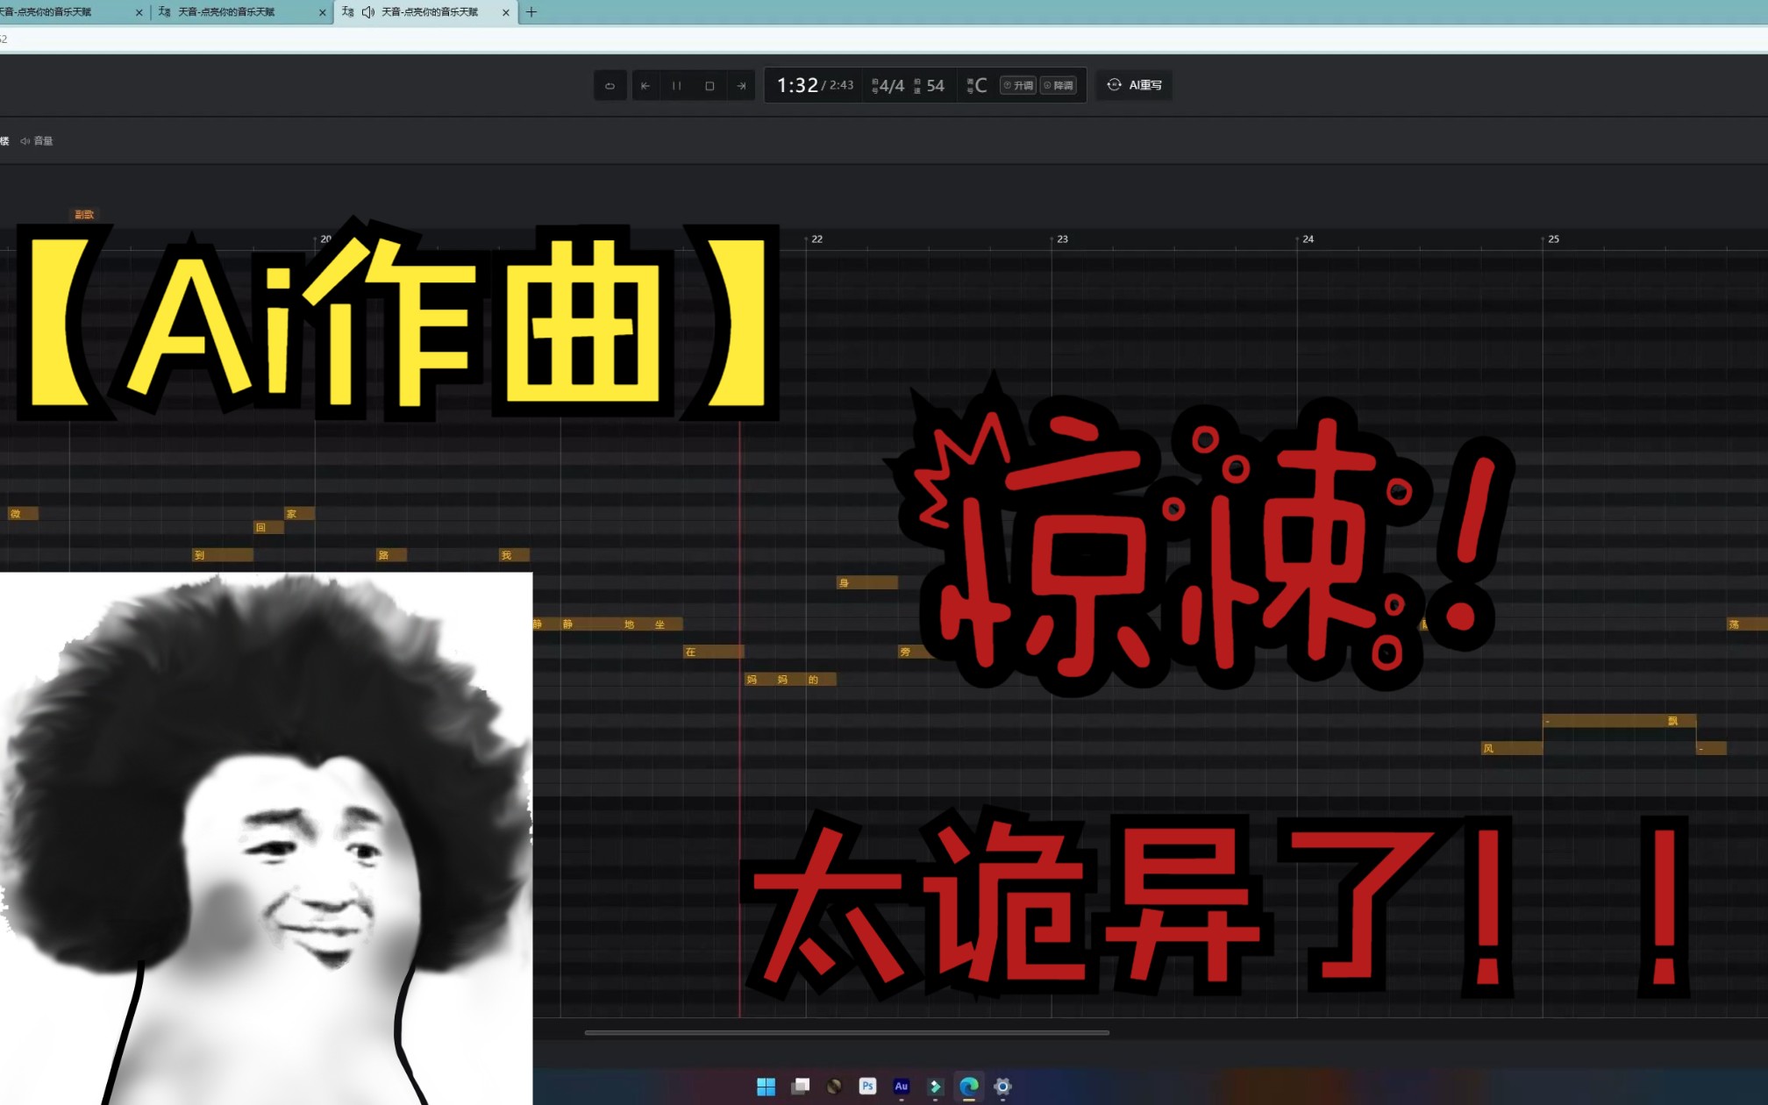This screenshot has width=1768, height=1105.
Task: Click the 降调 key-down button
Action: (x=1059, y=85)
